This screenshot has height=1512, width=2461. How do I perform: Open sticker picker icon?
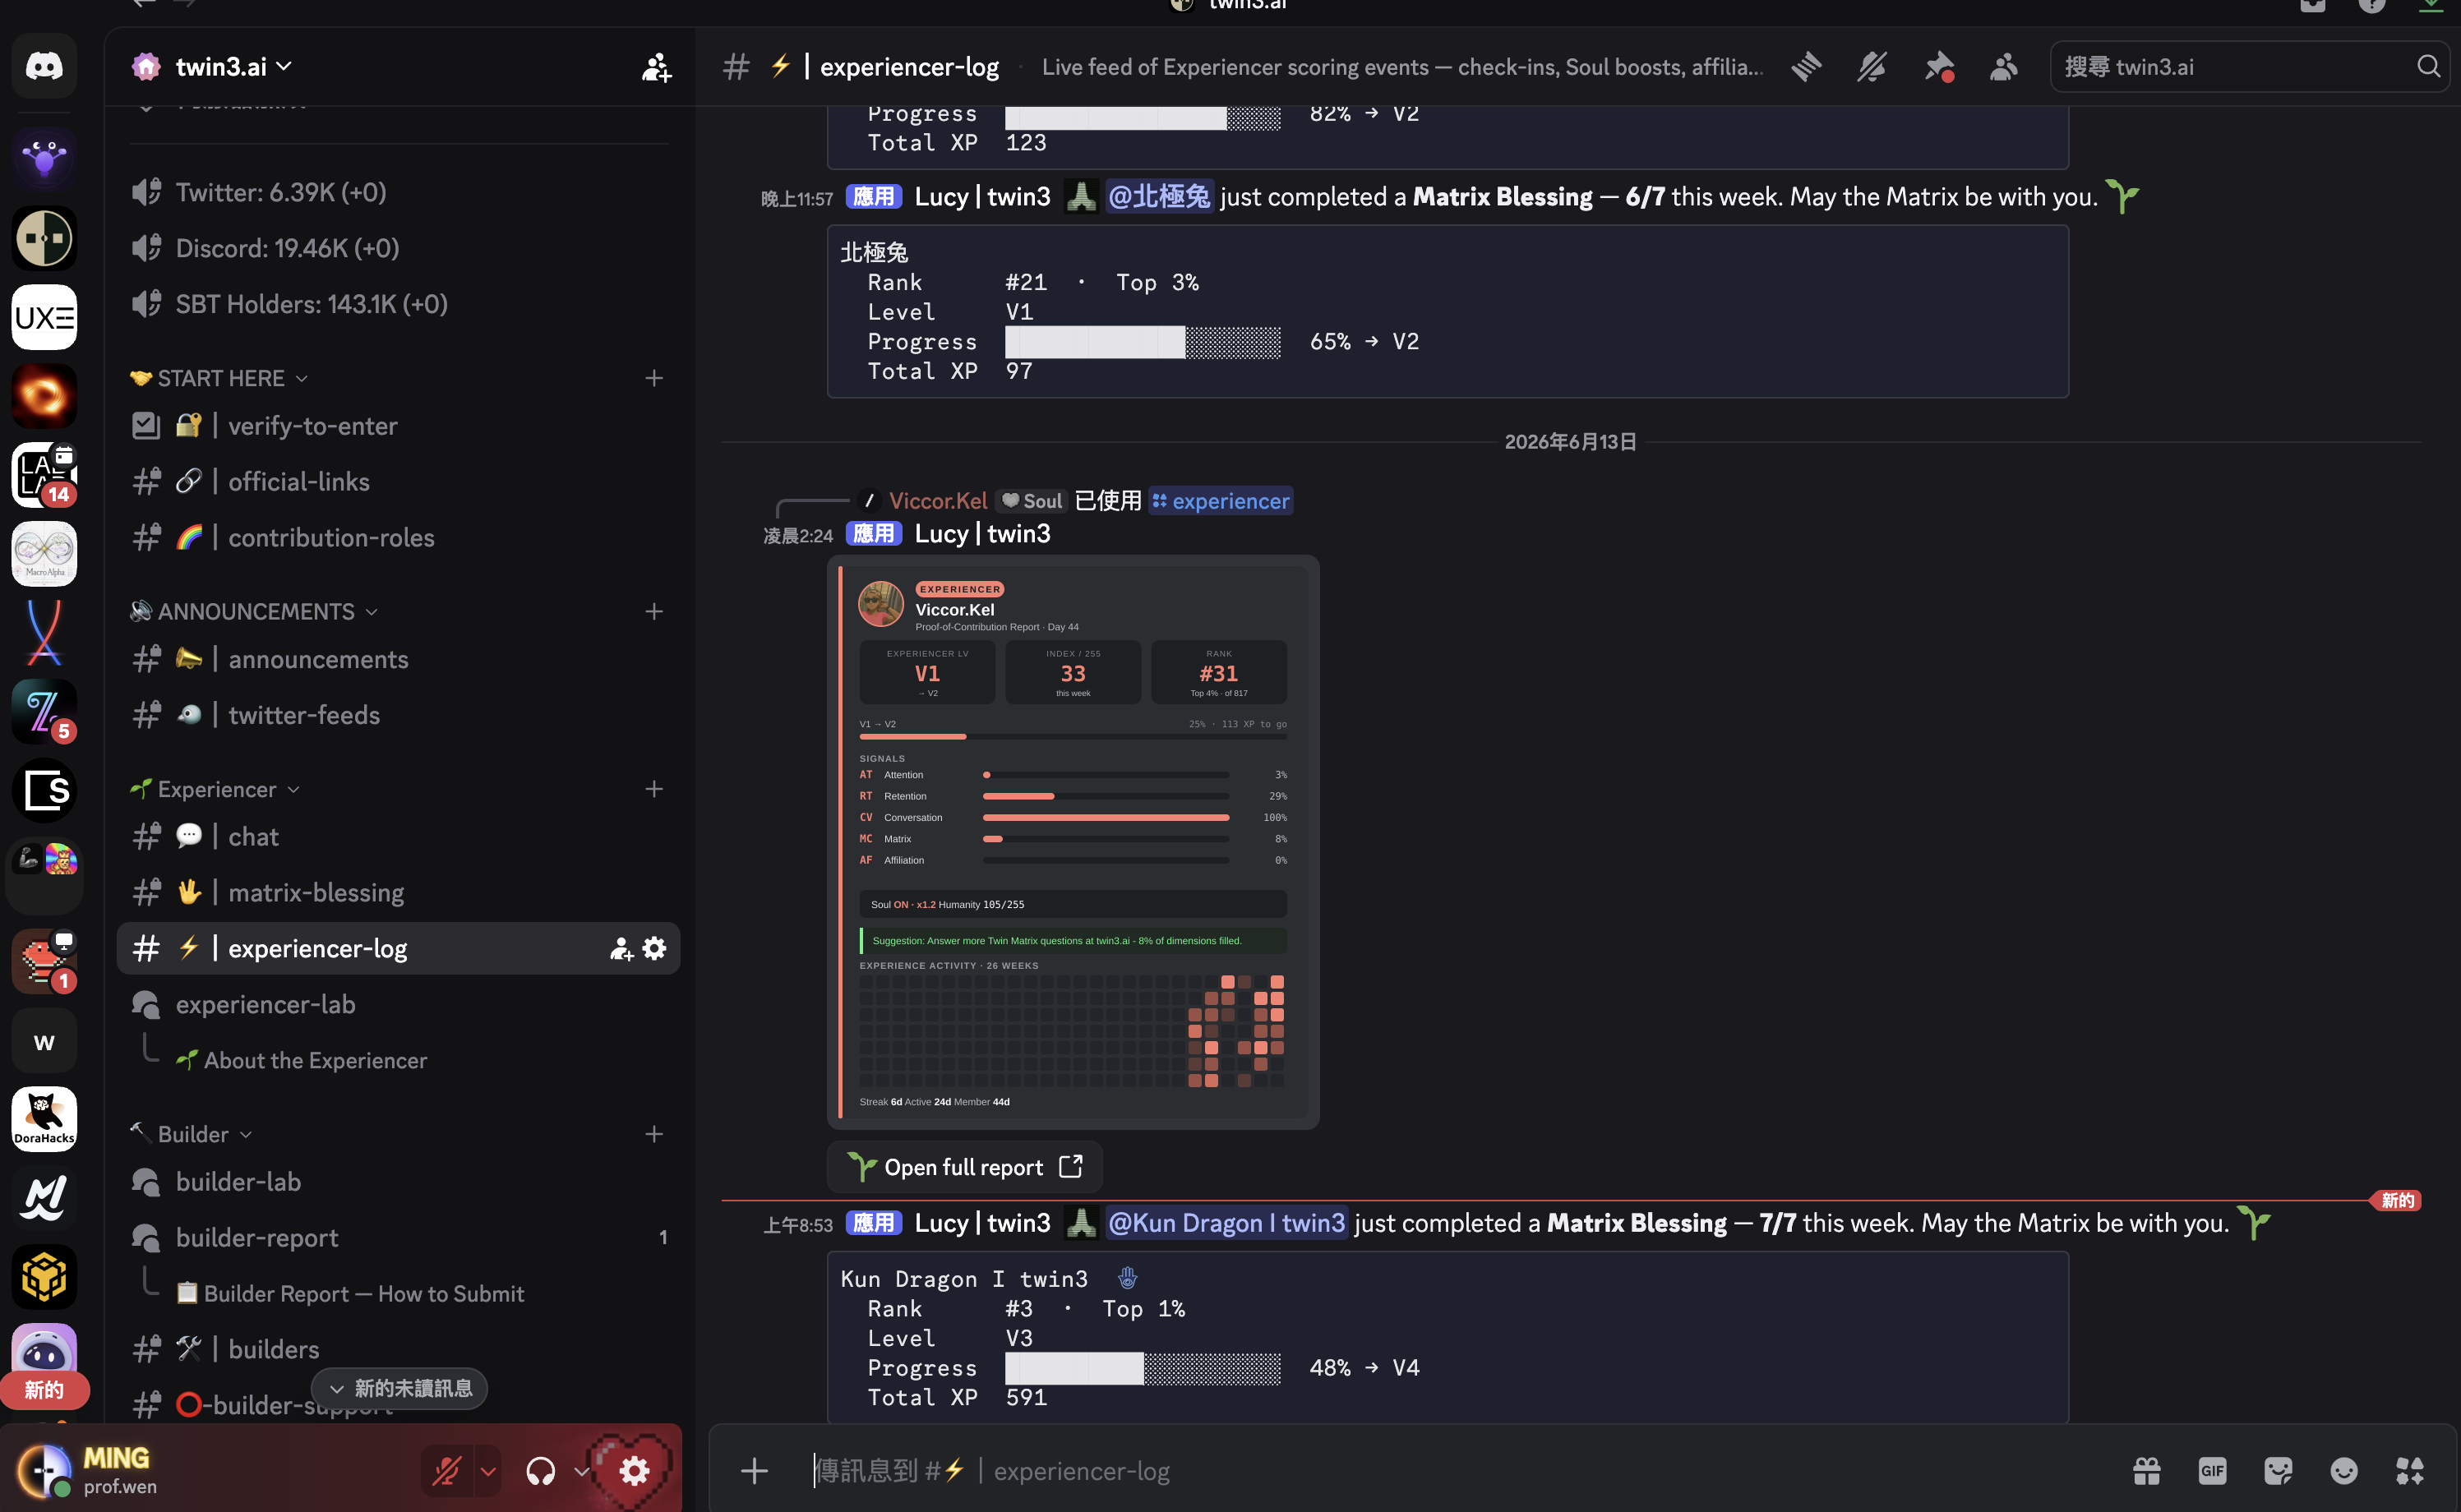coord(2278,1471)
